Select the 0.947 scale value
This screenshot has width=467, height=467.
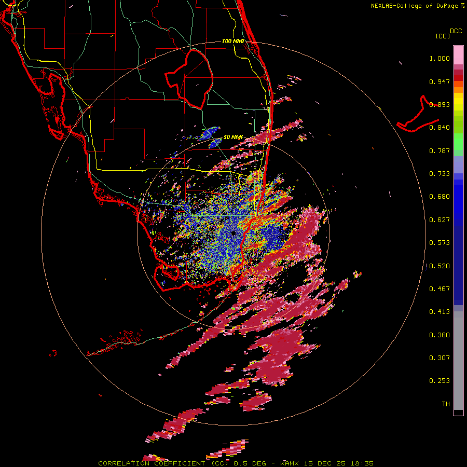439,81
